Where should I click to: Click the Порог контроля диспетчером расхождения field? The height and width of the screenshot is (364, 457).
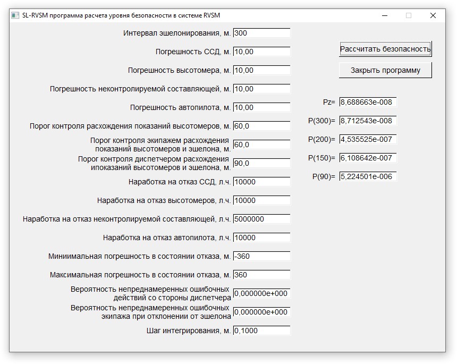[261, 163]
